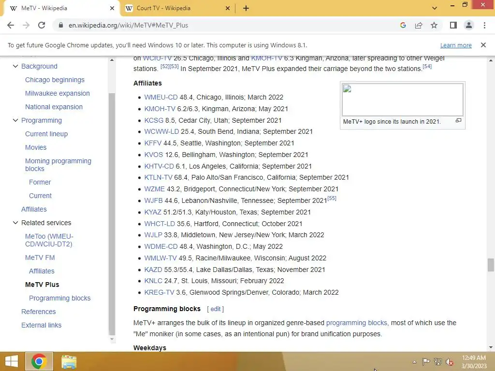Click citation [55] superscript

pos(332,199)
